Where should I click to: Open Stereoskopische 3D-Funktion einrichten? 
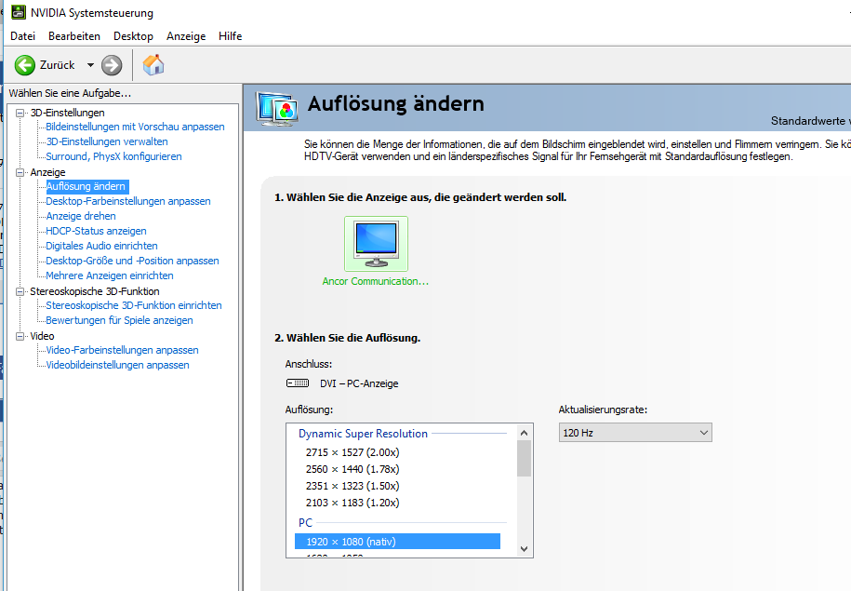[x=134, y=305]
